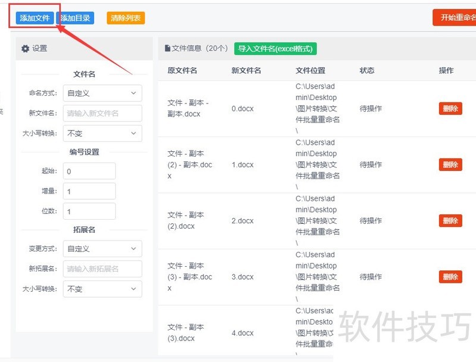Delete the row renamed to 0.docx
This screenshot has height=362, width=476.
450,108
